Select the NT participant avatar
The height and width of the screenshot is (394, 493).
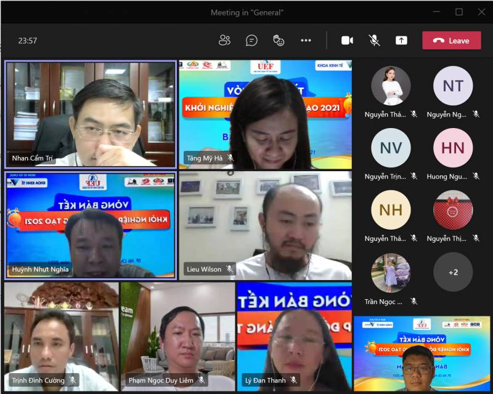pos(453,86)
